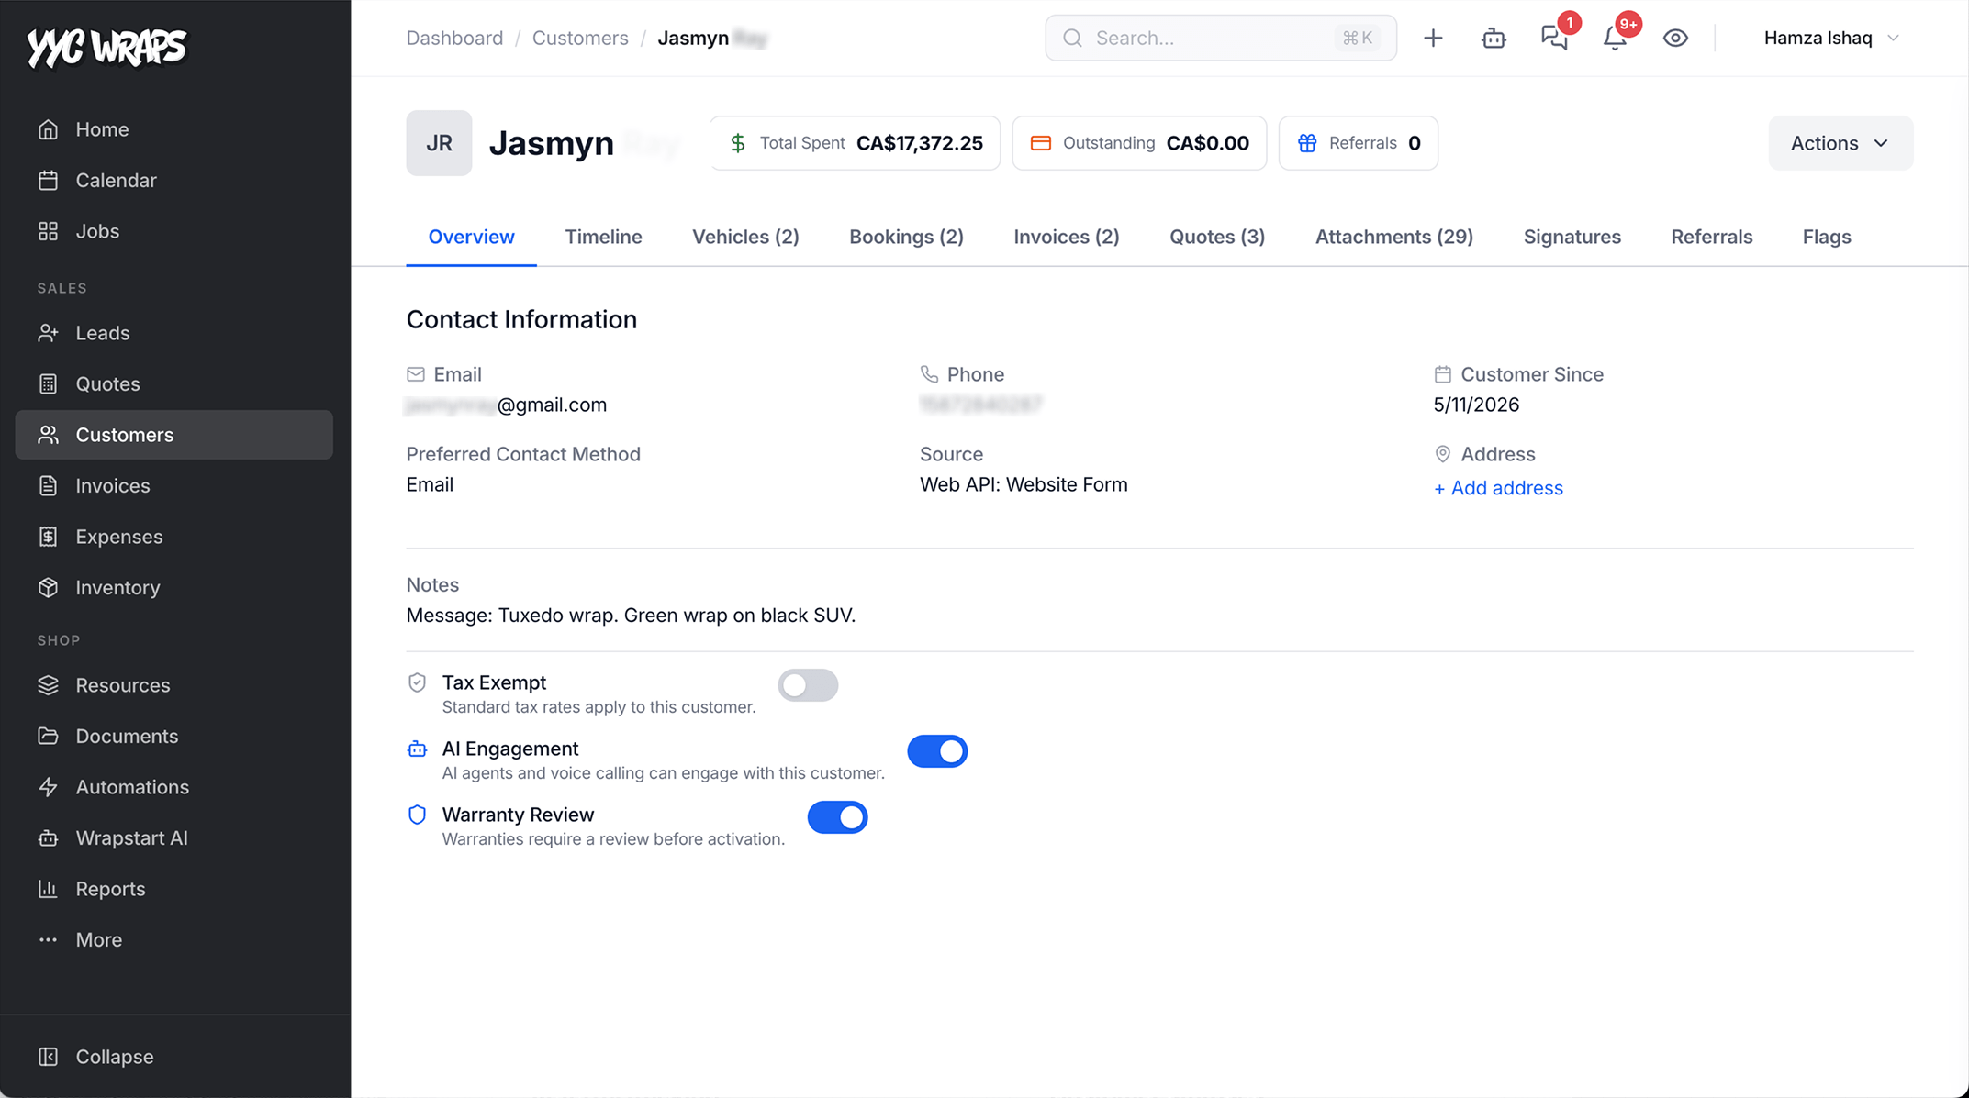Click the customer gmail address

point(507,405)
